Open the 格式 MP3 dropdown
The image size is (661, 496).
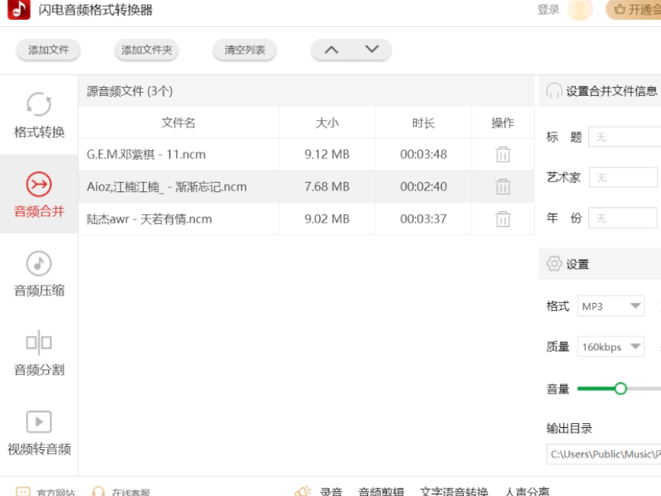[x=611, y=306]
